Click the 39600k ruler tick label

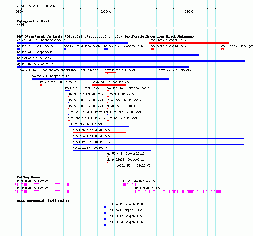(21, 11)
